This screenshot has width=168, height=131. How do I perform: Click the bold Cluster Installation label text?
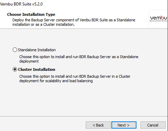point(37,69)
